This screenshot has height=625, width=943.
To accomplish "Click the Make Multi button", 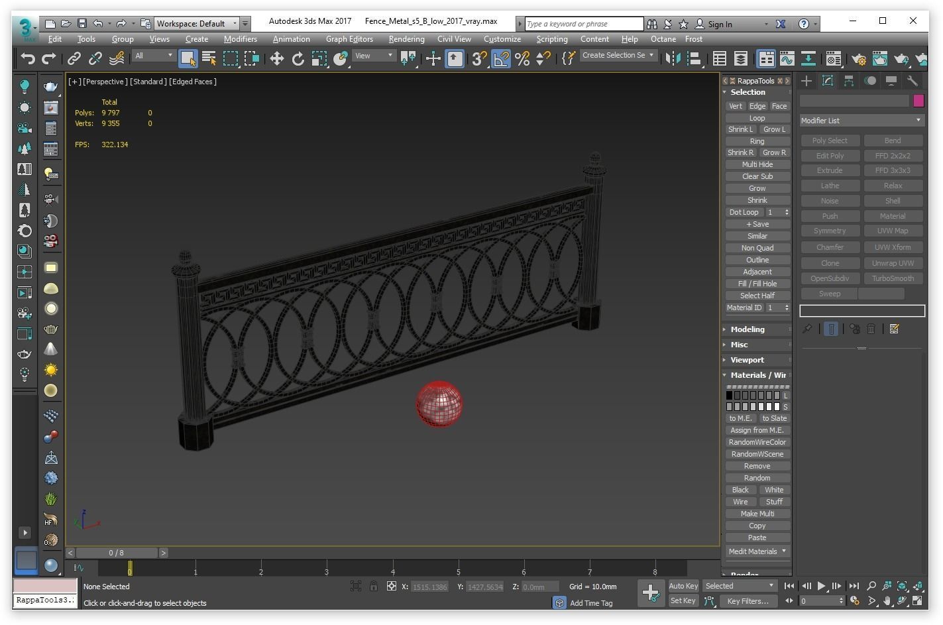I will (x=757, y=514).
